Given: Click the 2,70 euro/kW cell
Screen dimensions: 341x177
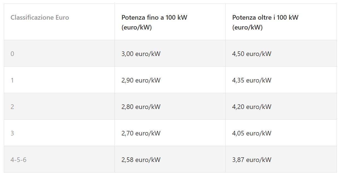Looking at the screenshot, I should [141, 133].
